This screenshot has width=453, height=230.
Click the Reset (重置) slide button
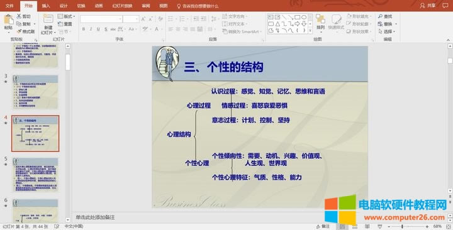65,24
